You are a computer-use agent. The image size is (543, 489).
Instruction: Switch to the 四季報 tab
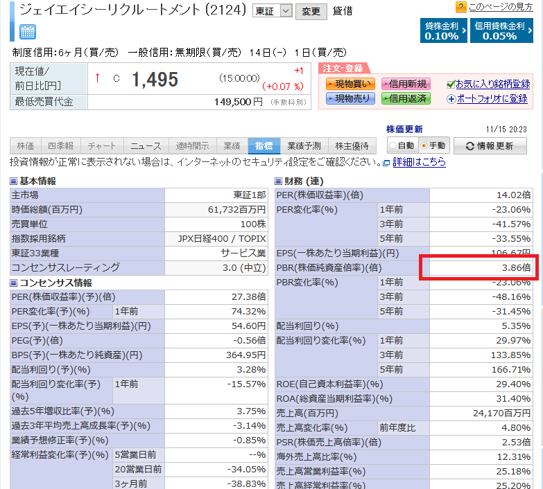[61, 146]
